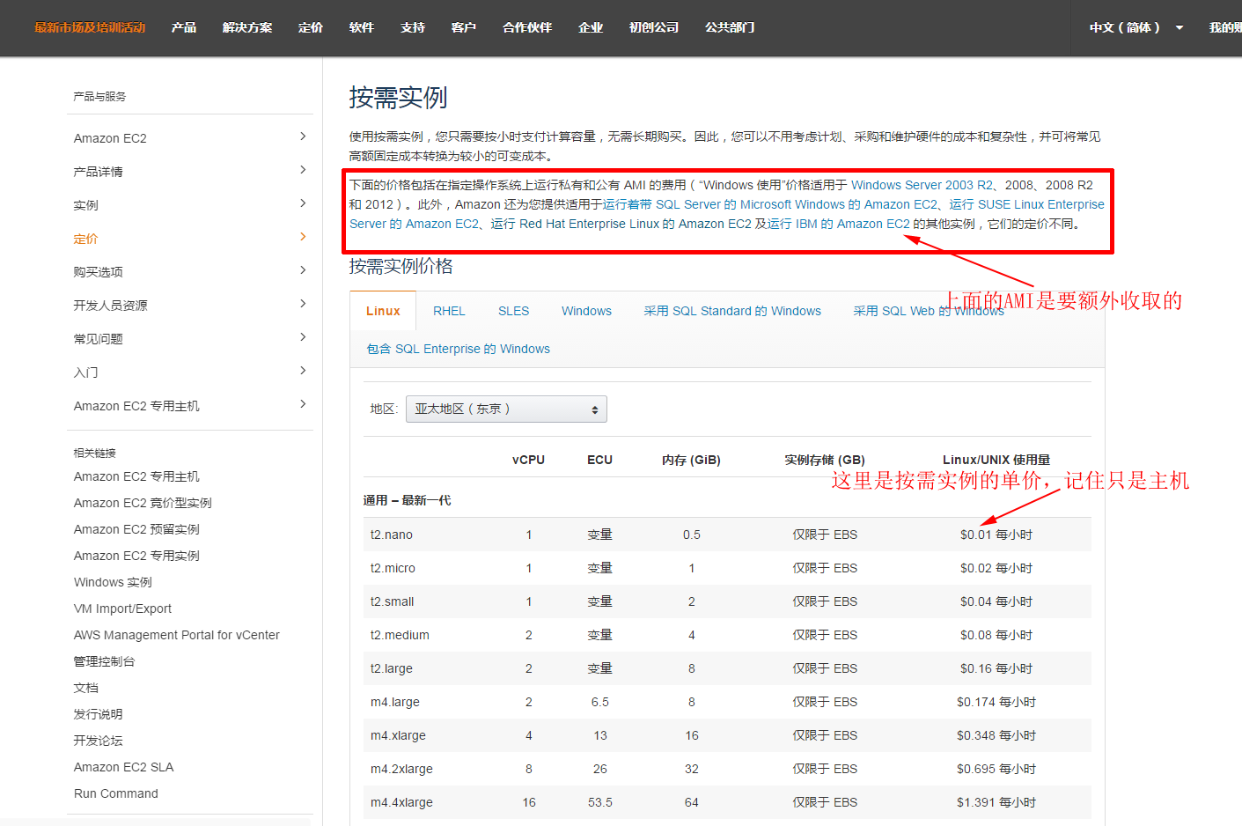Select 采用 SQL Standard 的 Windows tab
1242x826 pixels.
pos(732,311)
